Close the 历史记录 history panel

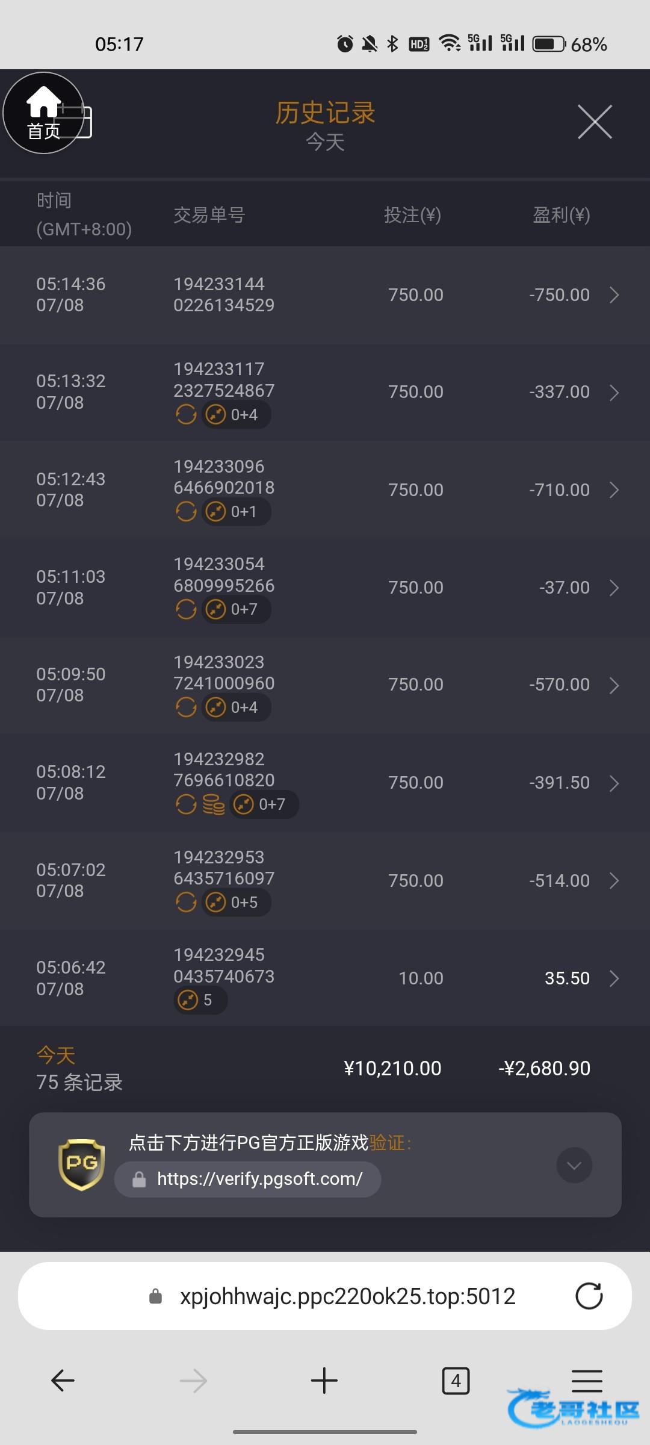coord(594,122)
